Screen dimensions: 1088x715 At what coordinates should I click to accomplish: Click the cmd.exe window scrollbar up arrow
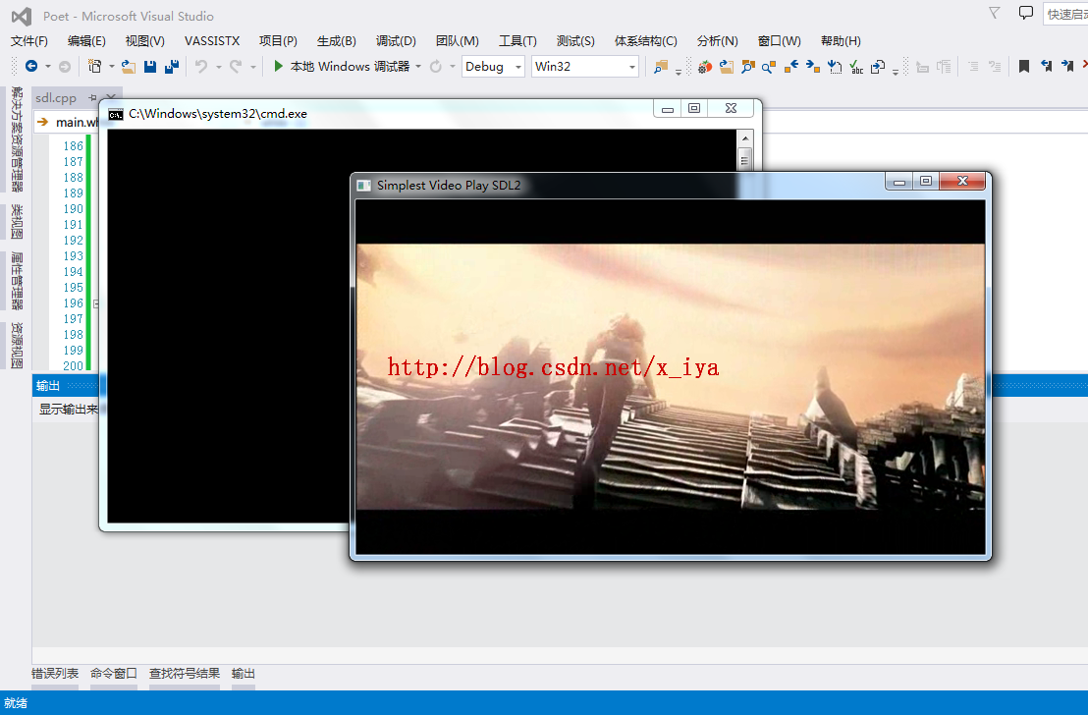[745, 138]
